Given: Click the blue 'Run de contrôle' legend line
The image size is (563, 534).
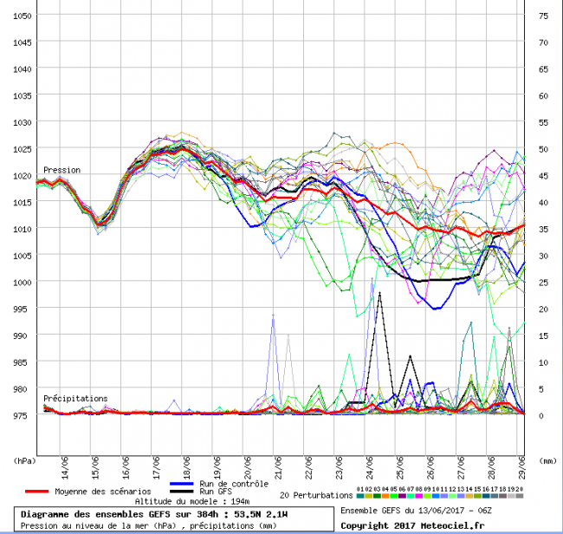Looking at the screenshot, I should (x=180, y=484).
